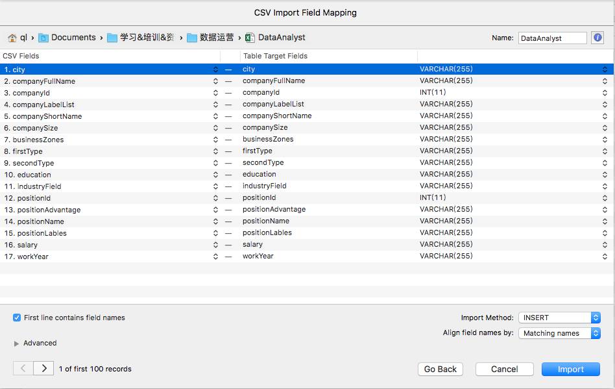Open CSV field stepper for companySize row
Image resolution: width=615 pixels, height=389 pixels.
(215, 128)
